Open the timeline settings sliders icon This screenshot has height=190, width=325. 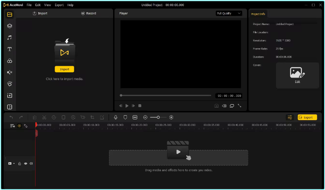click(x=290, y=117)
